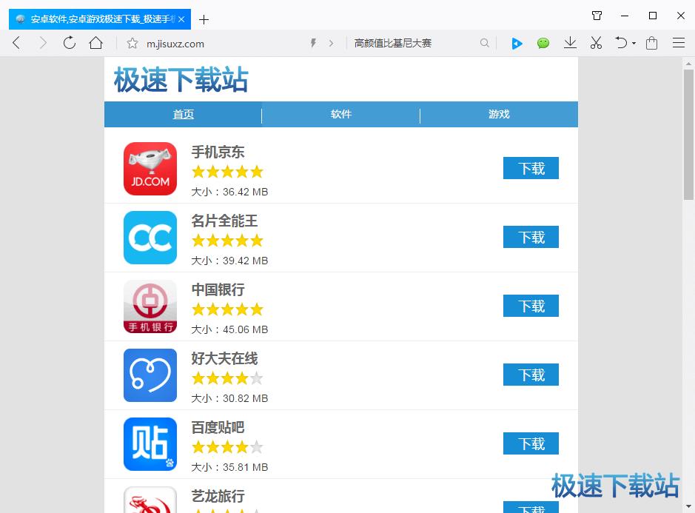Click the empty fifth star of 好大夫在线 rating
The height and width of the screenshot is (513, 695).
(258, 378)
